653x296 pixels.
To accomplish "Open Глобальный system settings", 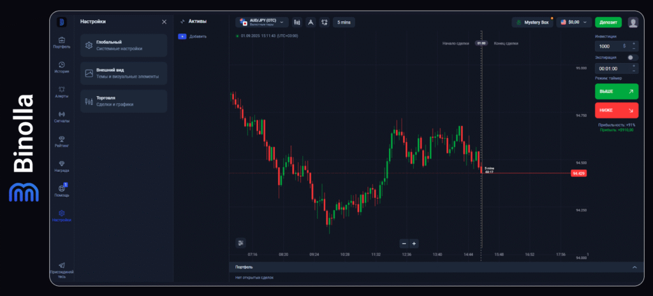I will (124, 45).
